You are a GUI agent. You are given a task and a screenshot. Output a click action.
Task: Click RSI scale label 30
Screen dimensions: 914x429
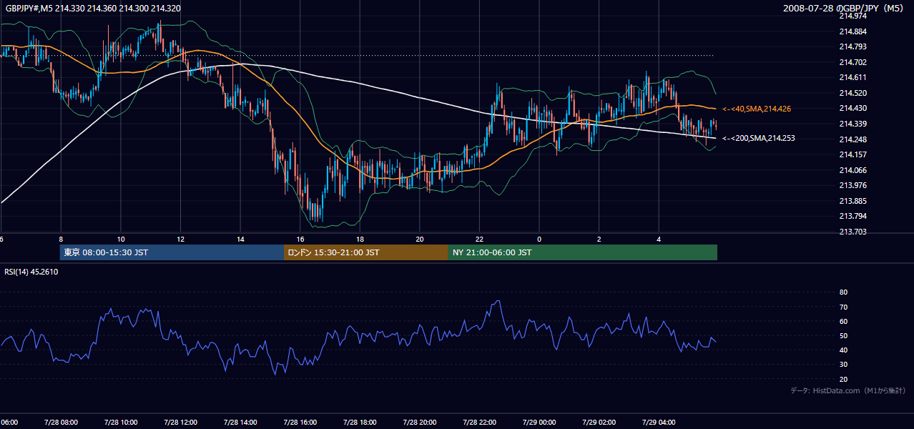pyautogui.click(x=843, y=365)
